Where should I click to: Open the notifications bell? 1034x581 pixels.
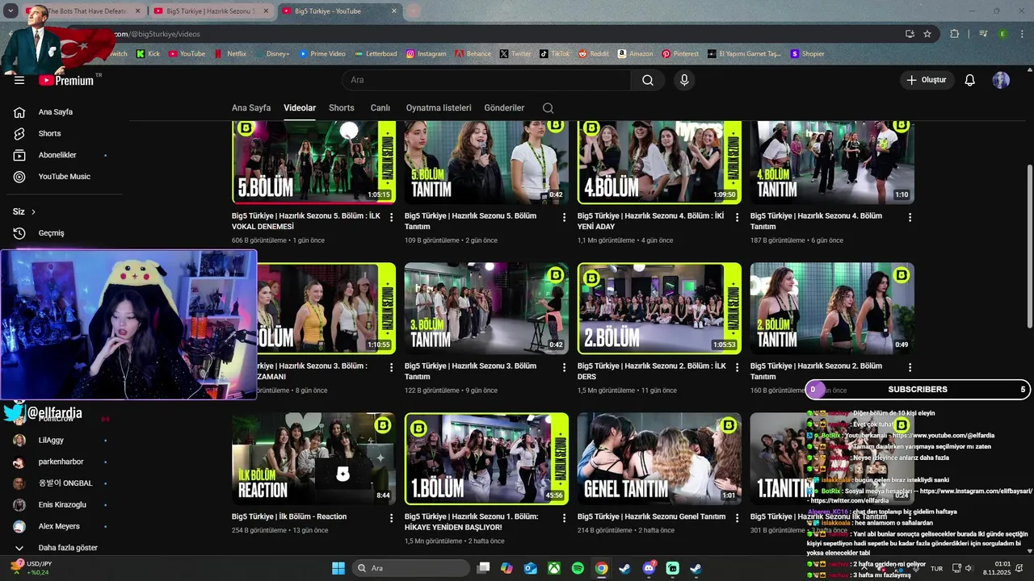970,80
